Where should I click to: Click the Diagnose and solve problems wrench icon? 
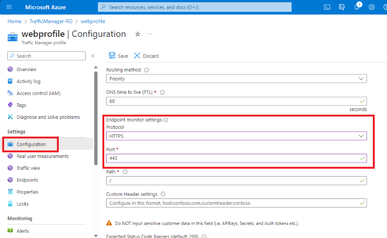click(x=10, y=117)
